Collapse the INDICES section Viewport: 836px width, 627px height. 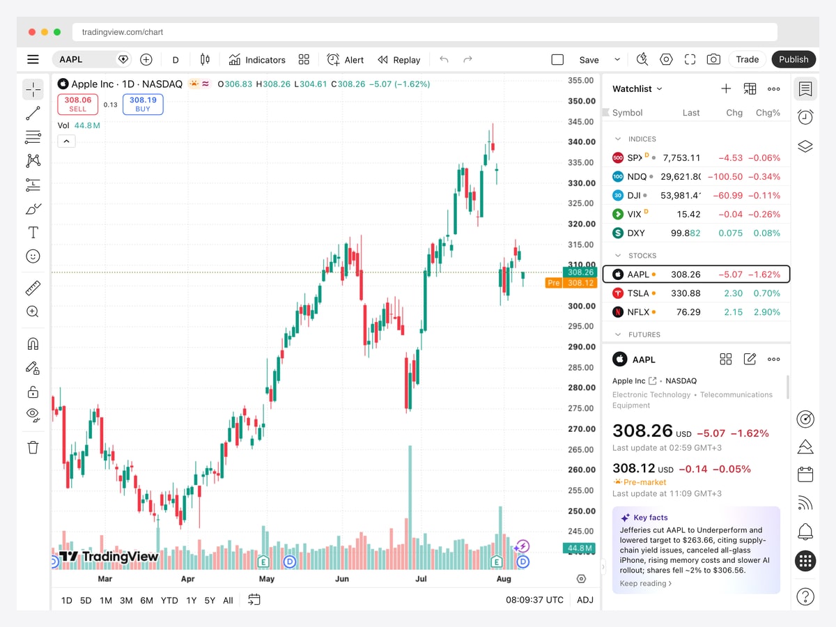[x=617, y=139]
